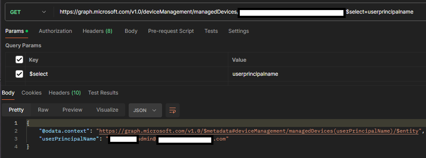Switch to Visualize view

point(107,110)
